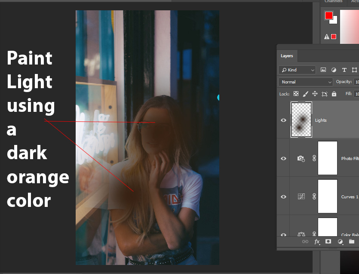Select the Lights layer thumbnail
The image size is (359, 274).
[x=301, y=120]
